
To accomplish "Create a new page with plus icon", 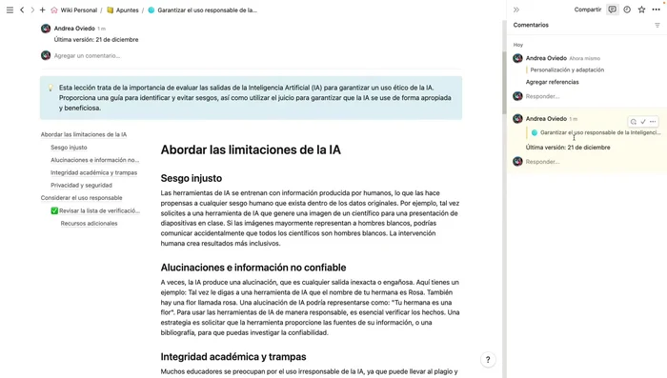I will tap(43, 10).
